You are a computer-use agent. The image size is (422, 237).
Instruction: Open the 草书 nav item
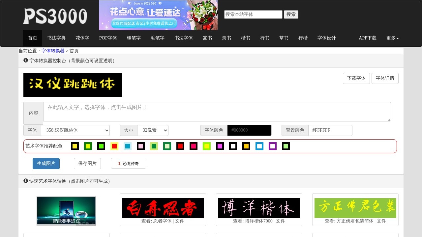pos(284,38)
